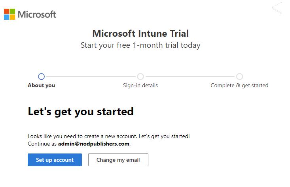
Task: Select the About you step circle
Action: [42, 77]
